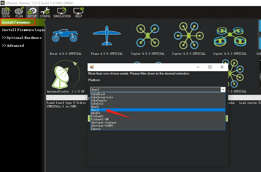
Task: Select the Plane 4.0.5 airplane icon
Action: [107, 35]
